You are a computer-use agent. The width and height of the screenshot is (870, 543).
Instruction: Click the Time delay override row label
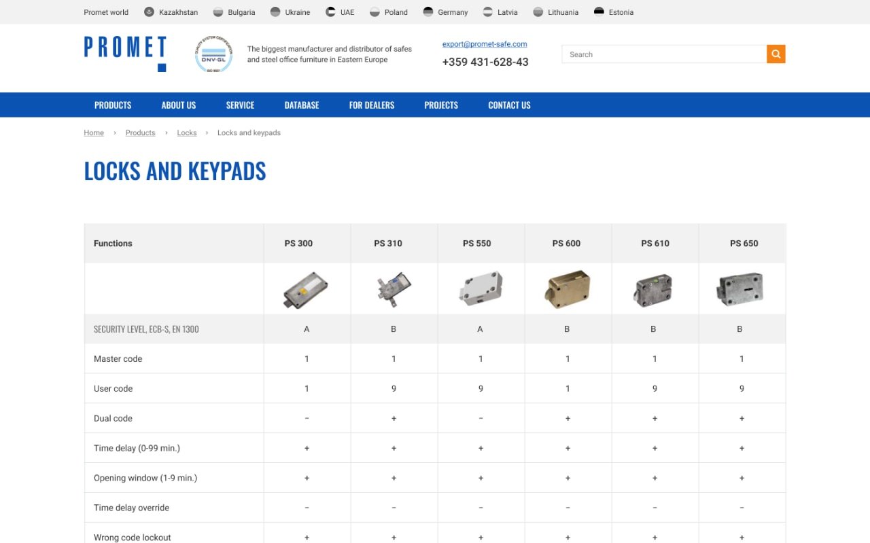click(132, 508)
